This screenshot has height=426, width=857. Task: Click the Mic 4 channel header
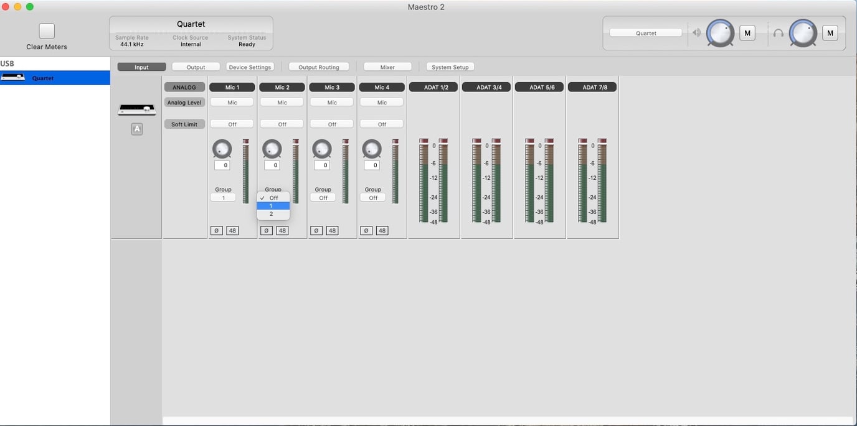(x=382, y=87)
